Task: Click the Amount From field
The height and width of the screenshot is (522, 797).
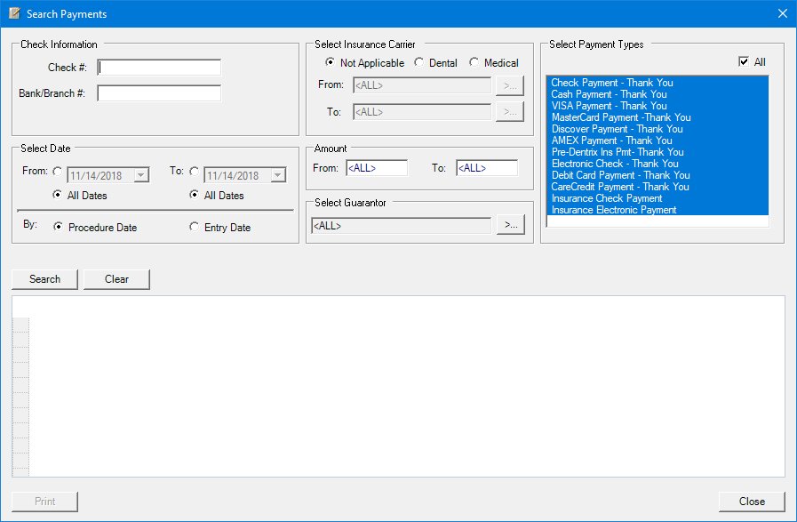Action: pos(377,168)
